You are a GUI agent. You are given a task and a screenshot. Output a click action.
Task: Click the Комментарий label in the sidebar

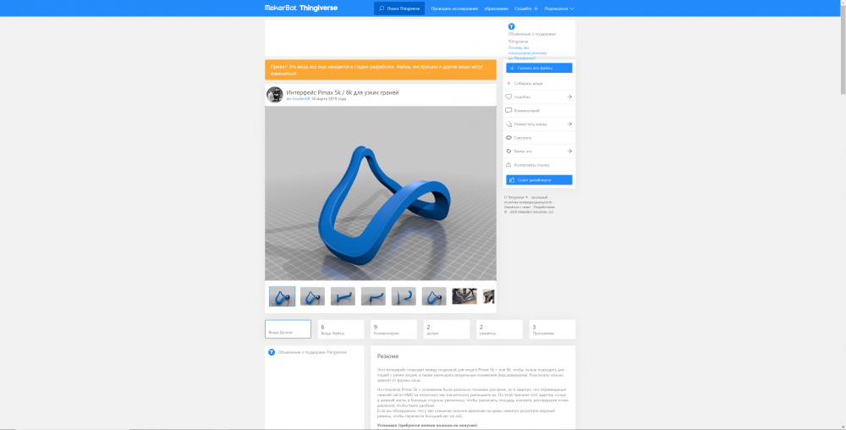[x=527, y=111]
